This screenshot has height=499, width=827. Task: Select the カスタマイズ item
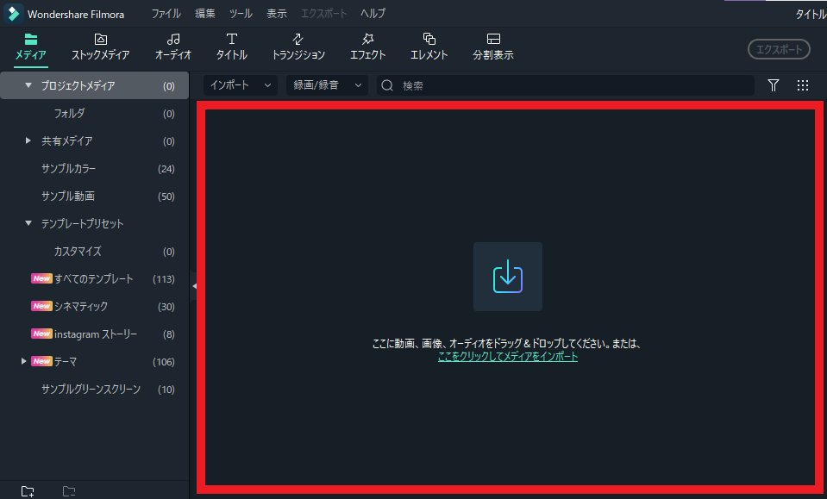coord(78,252)
